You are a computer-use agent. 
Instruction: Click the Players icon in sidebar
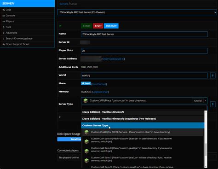coord(4,21)
